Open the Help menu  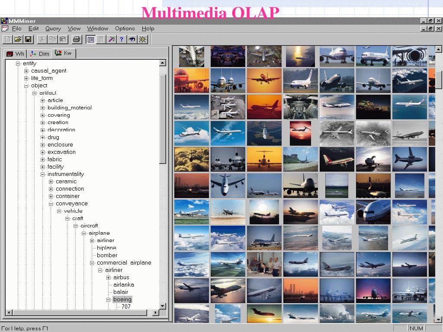148,29
